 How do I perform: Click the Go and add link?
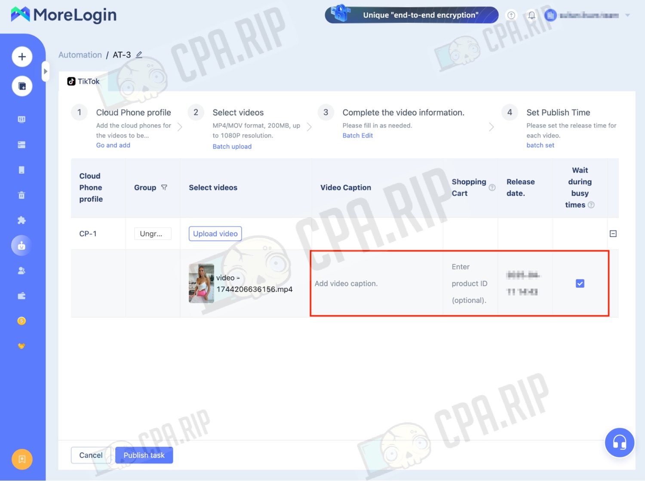point(113,145)
